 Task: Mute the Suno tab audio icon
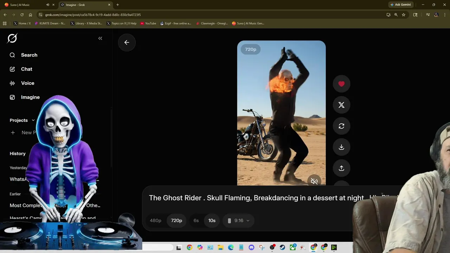[x=47, y=5]
